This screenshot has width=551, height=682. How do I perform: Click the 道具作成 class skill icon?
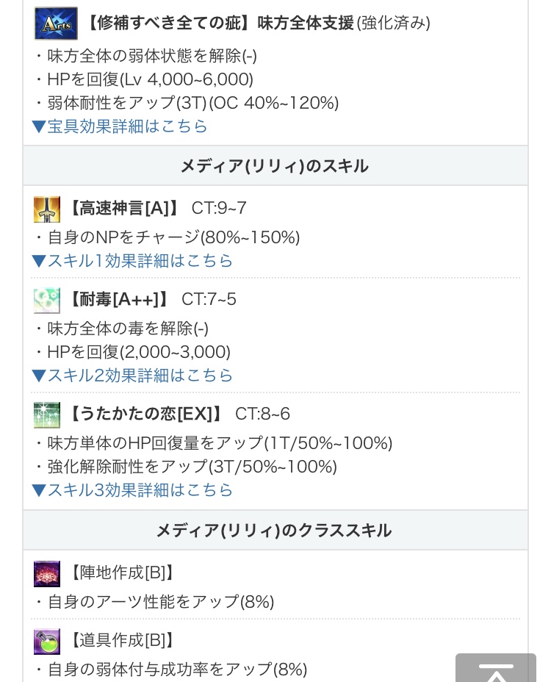click(47, 642)
